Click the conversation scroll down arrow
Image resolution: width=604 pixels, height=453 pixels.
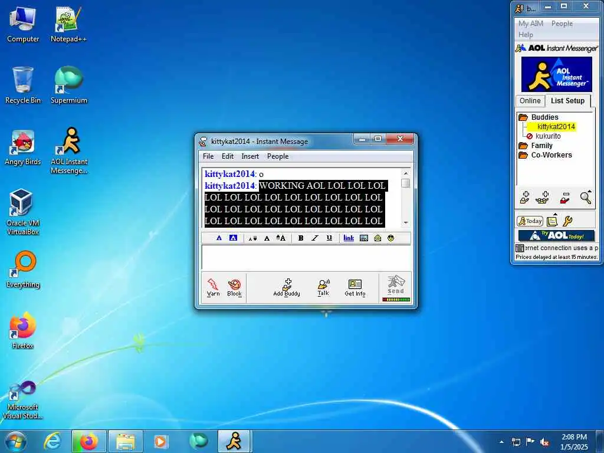tap(406, 222)
